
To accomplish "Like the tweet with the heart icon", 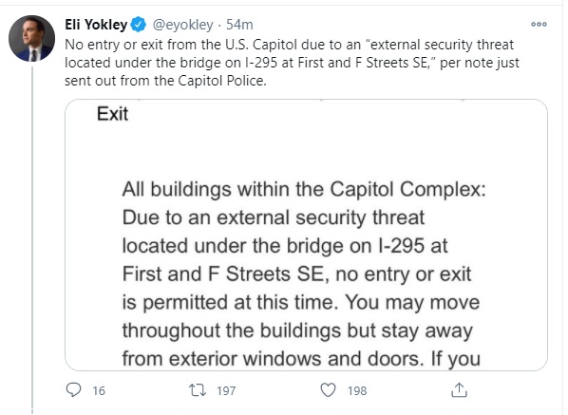I will tap(329, 390).
